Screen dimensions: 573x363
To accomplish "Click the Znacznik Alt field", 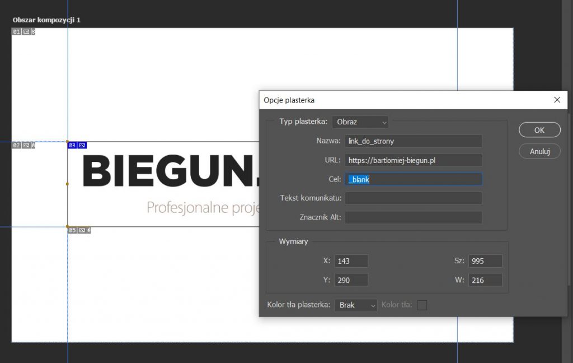I will tap(414, 217).
